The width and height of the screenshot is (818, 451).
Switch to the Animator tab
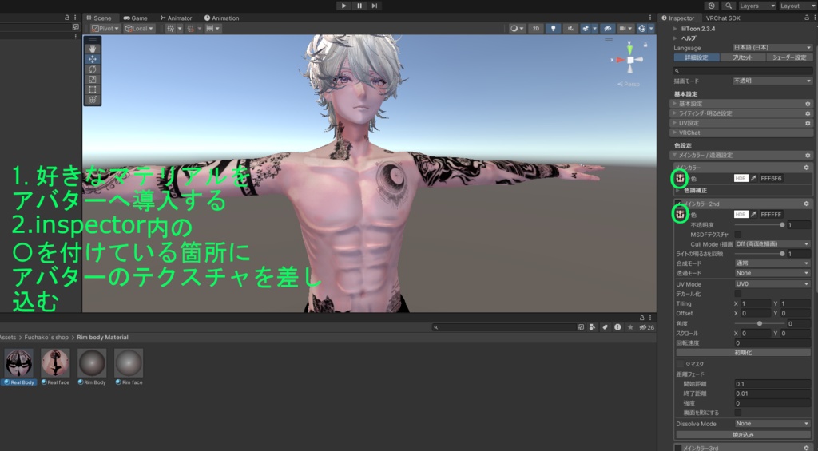[x=177, y=18]
